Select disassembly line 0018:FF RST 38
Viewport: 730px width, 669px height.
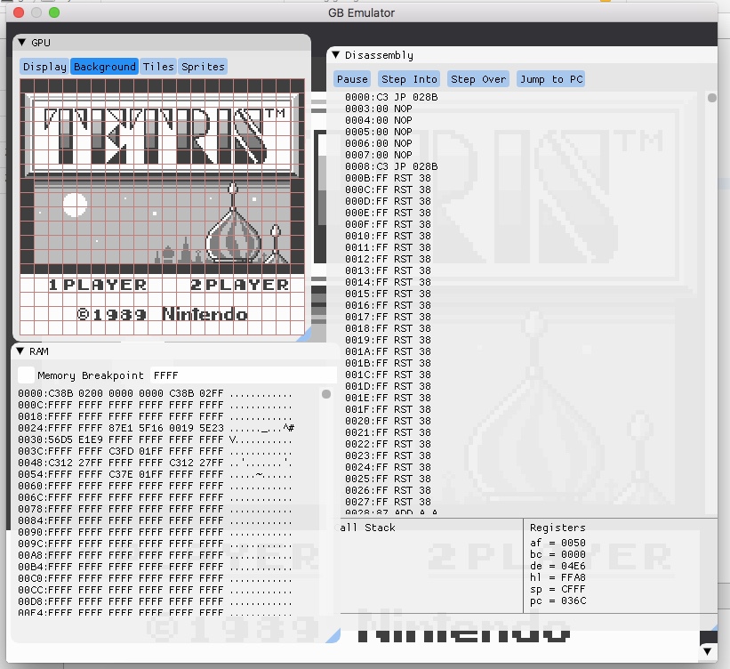point(388,328)
